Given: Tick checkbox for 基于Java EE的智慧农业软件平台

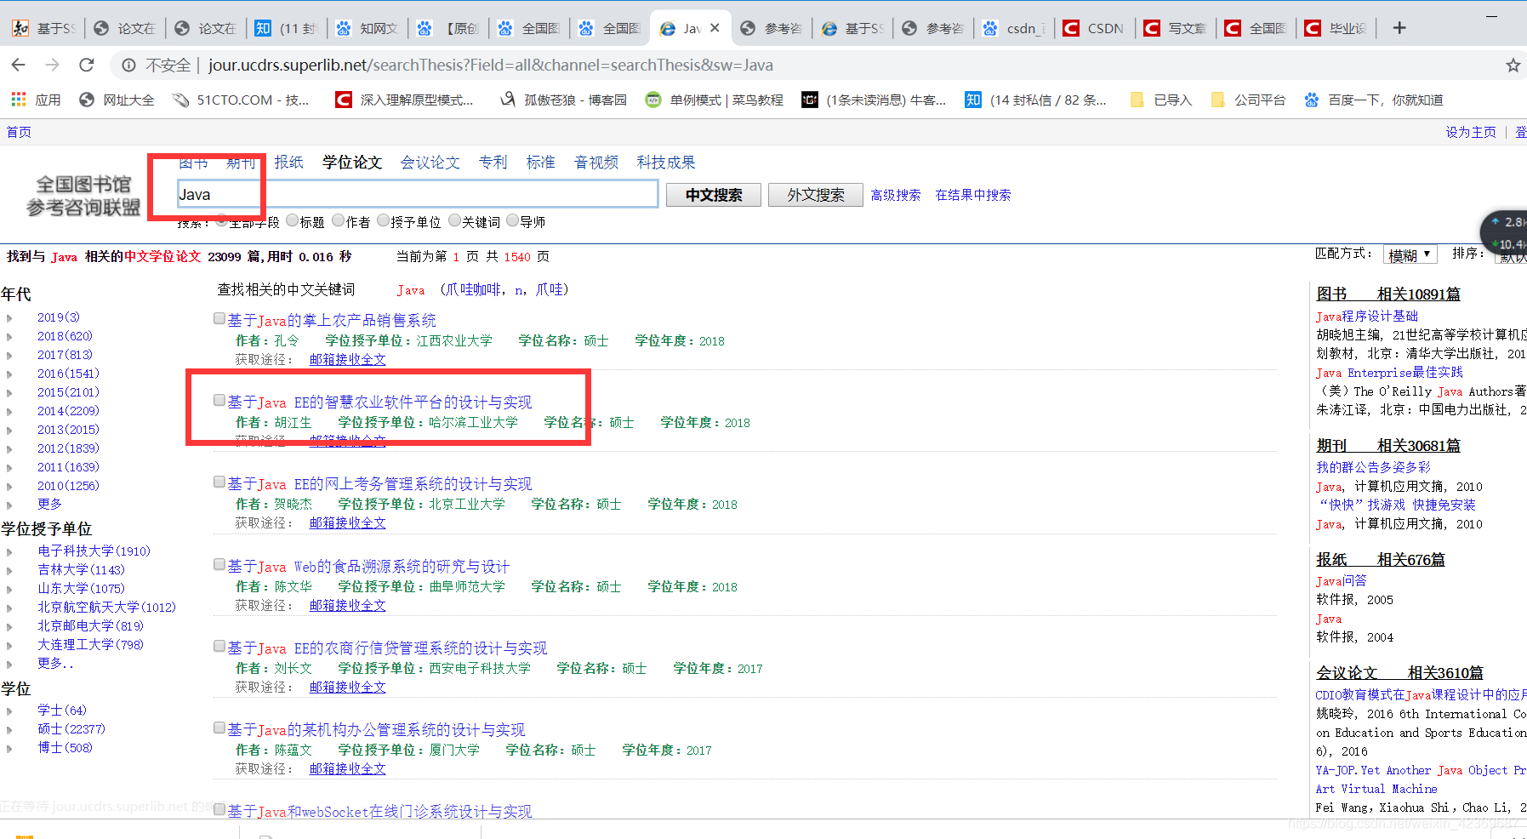Looking at the screenshot, I should coord(219,400).
